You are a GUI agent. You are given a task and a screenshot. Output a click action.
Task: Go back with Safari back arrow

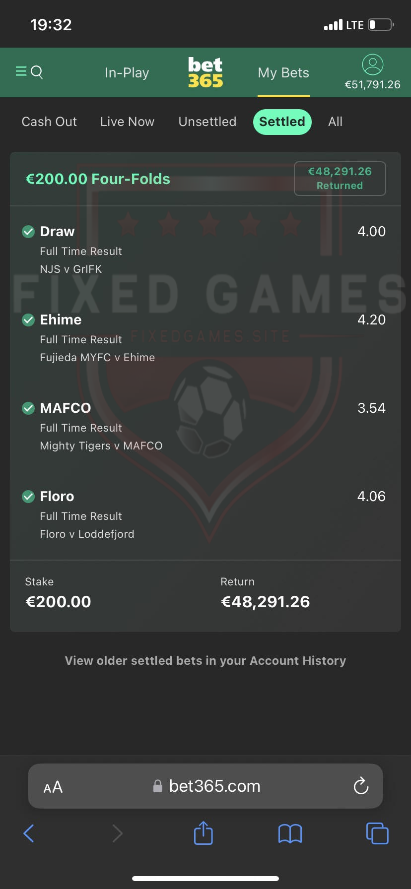pyautogui.click(x=29, y=833)
